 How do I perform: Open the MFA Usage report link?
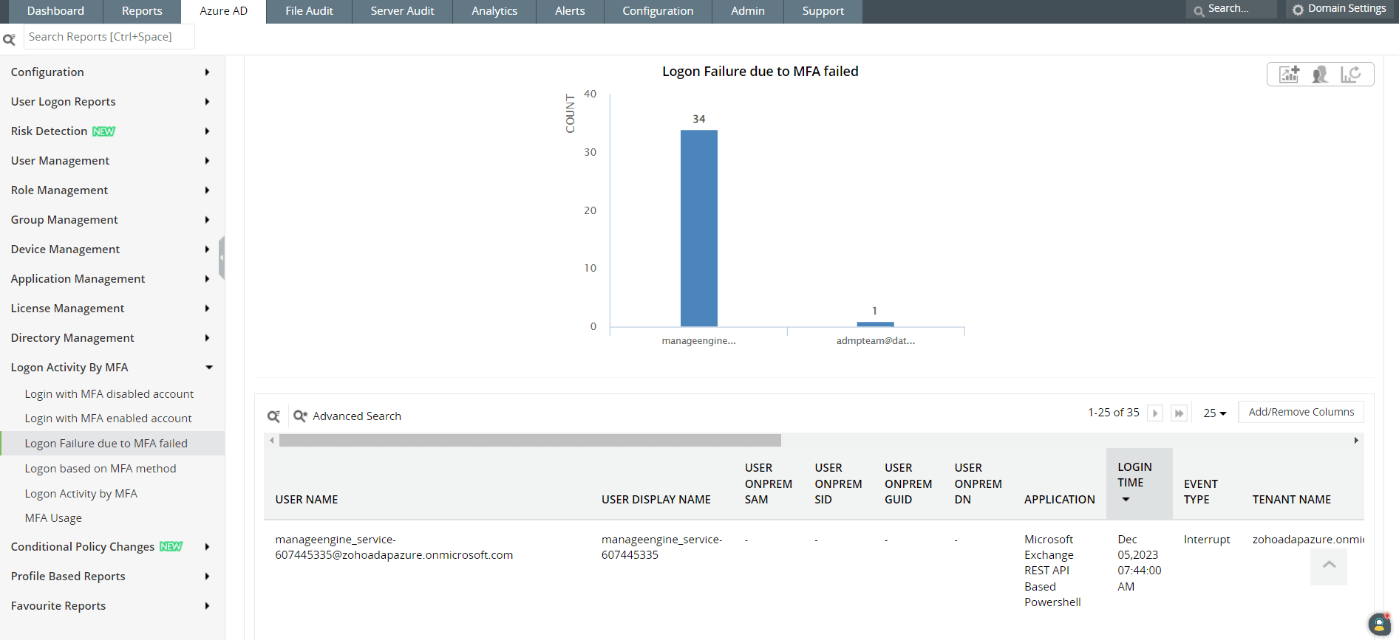coord(53,518)
